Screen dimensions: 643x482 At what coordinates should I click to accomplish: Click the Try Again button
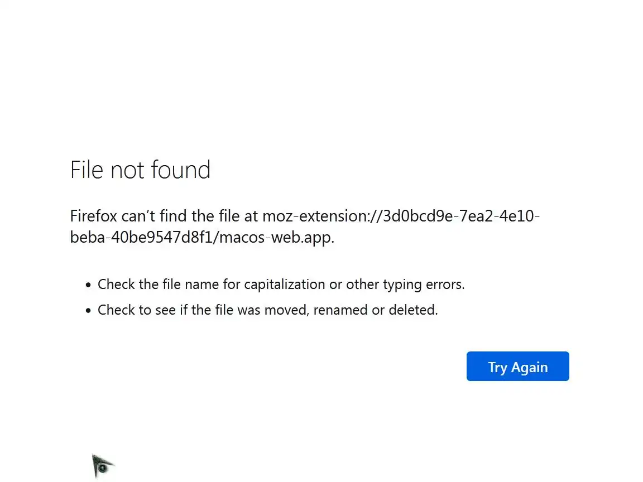point(517,367)
